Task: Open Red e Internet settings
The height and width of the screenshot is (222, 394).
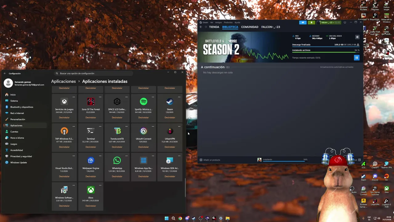Action: pos(26,113)
